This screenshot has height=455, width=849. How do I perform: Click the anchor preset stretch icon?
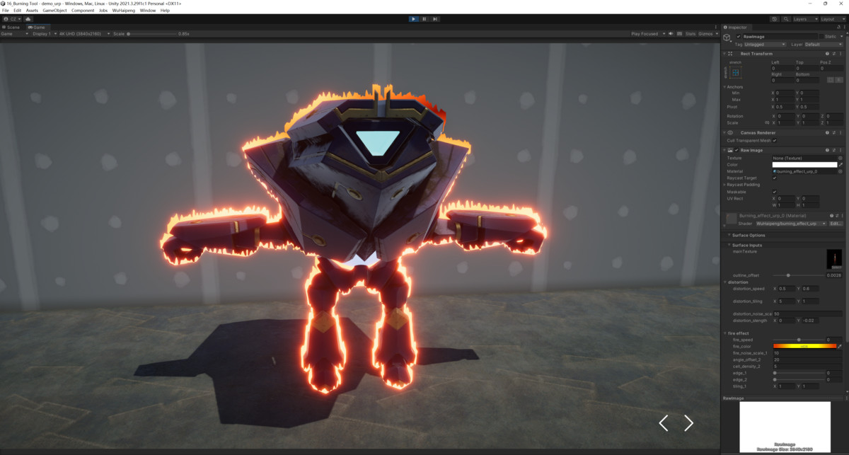pos(736,73)
